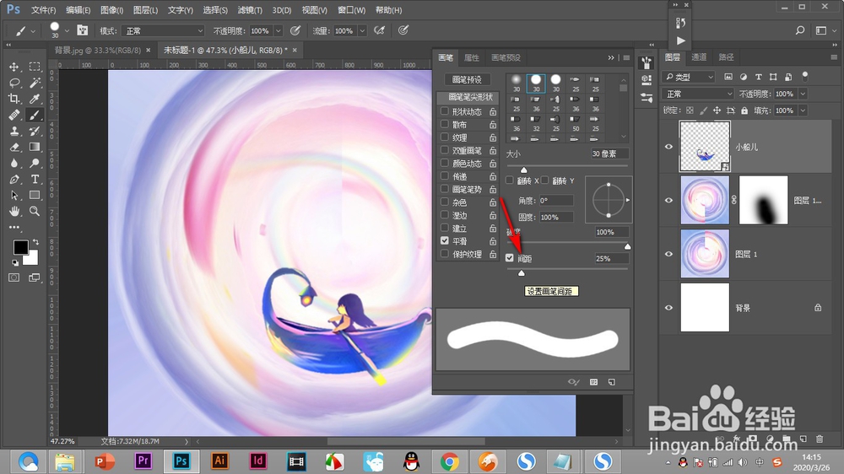
Task: Select the Hand tool
Action: click(14, 211)
